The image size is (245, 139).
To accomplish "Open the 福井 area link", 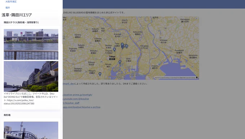I will pos(8,8).
